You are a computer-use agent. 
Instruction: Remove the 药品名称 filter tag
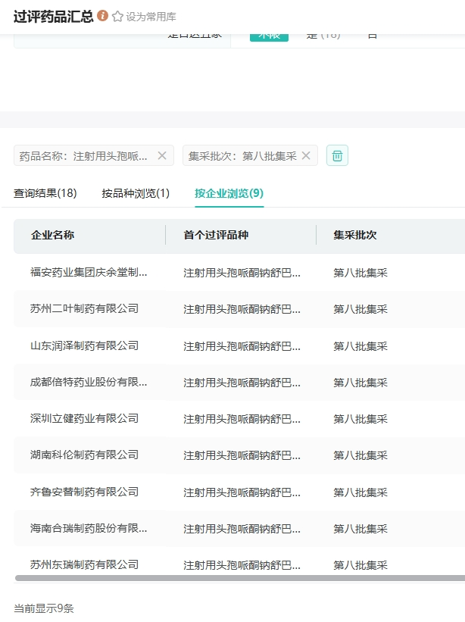(162, 155)
